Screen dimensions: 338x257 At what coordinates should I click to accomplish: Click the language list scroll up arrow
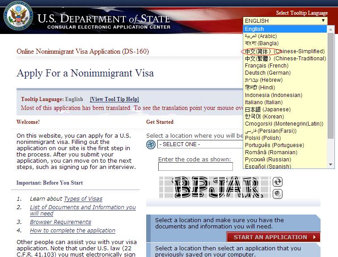[331, 29]
